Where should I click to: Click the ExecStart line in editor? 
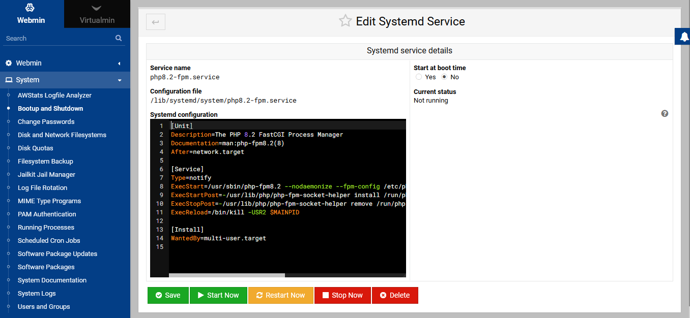[288, 186]
